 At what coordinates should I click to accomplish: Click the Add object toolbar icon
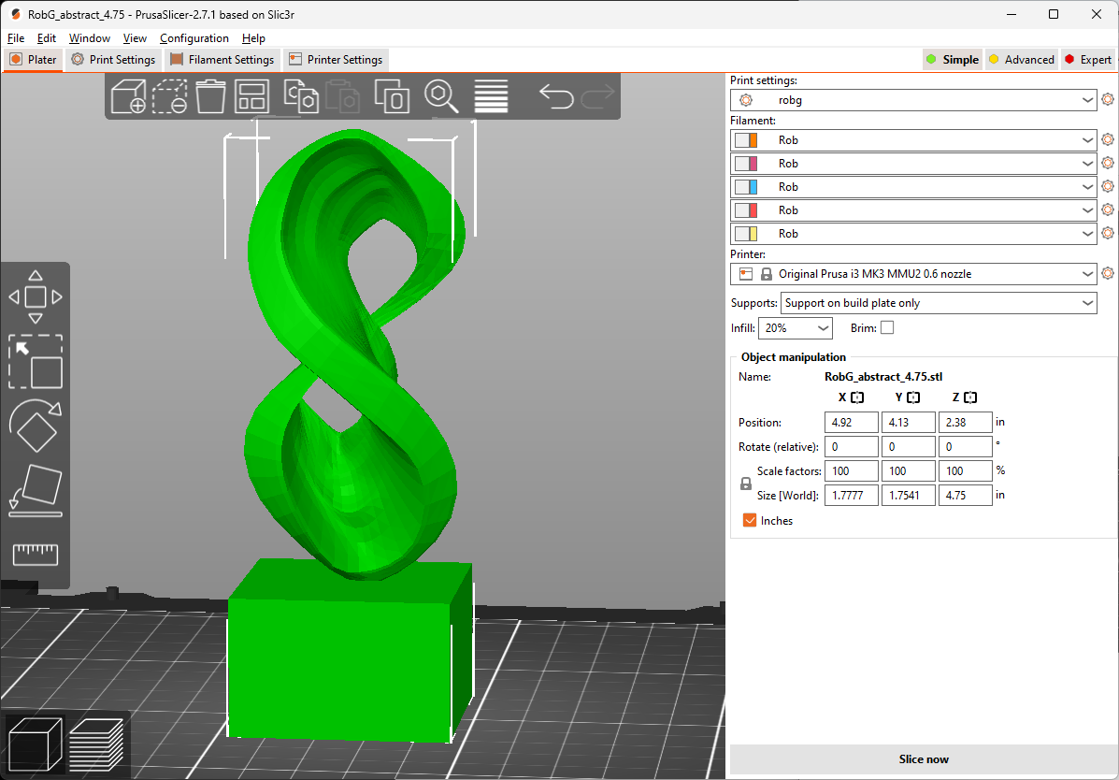click(128, 96)
